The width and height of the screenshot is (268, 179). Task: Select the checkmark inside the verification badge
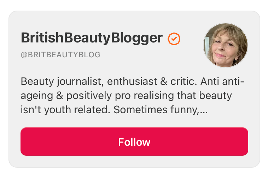tap(174, 39)
